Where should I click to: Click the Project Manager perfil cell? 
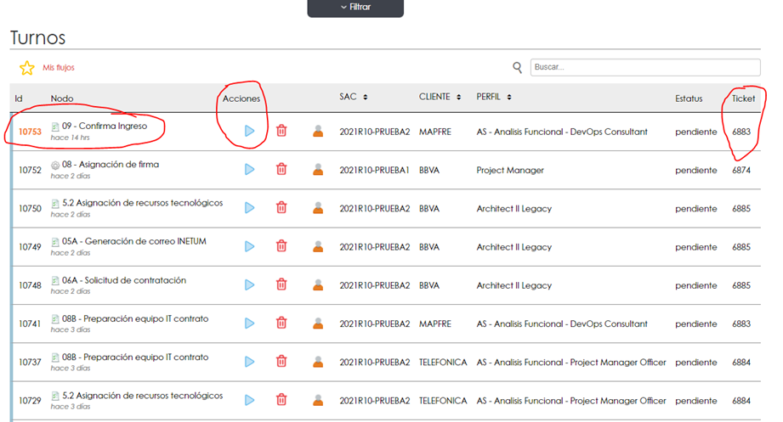coord(510,170)
